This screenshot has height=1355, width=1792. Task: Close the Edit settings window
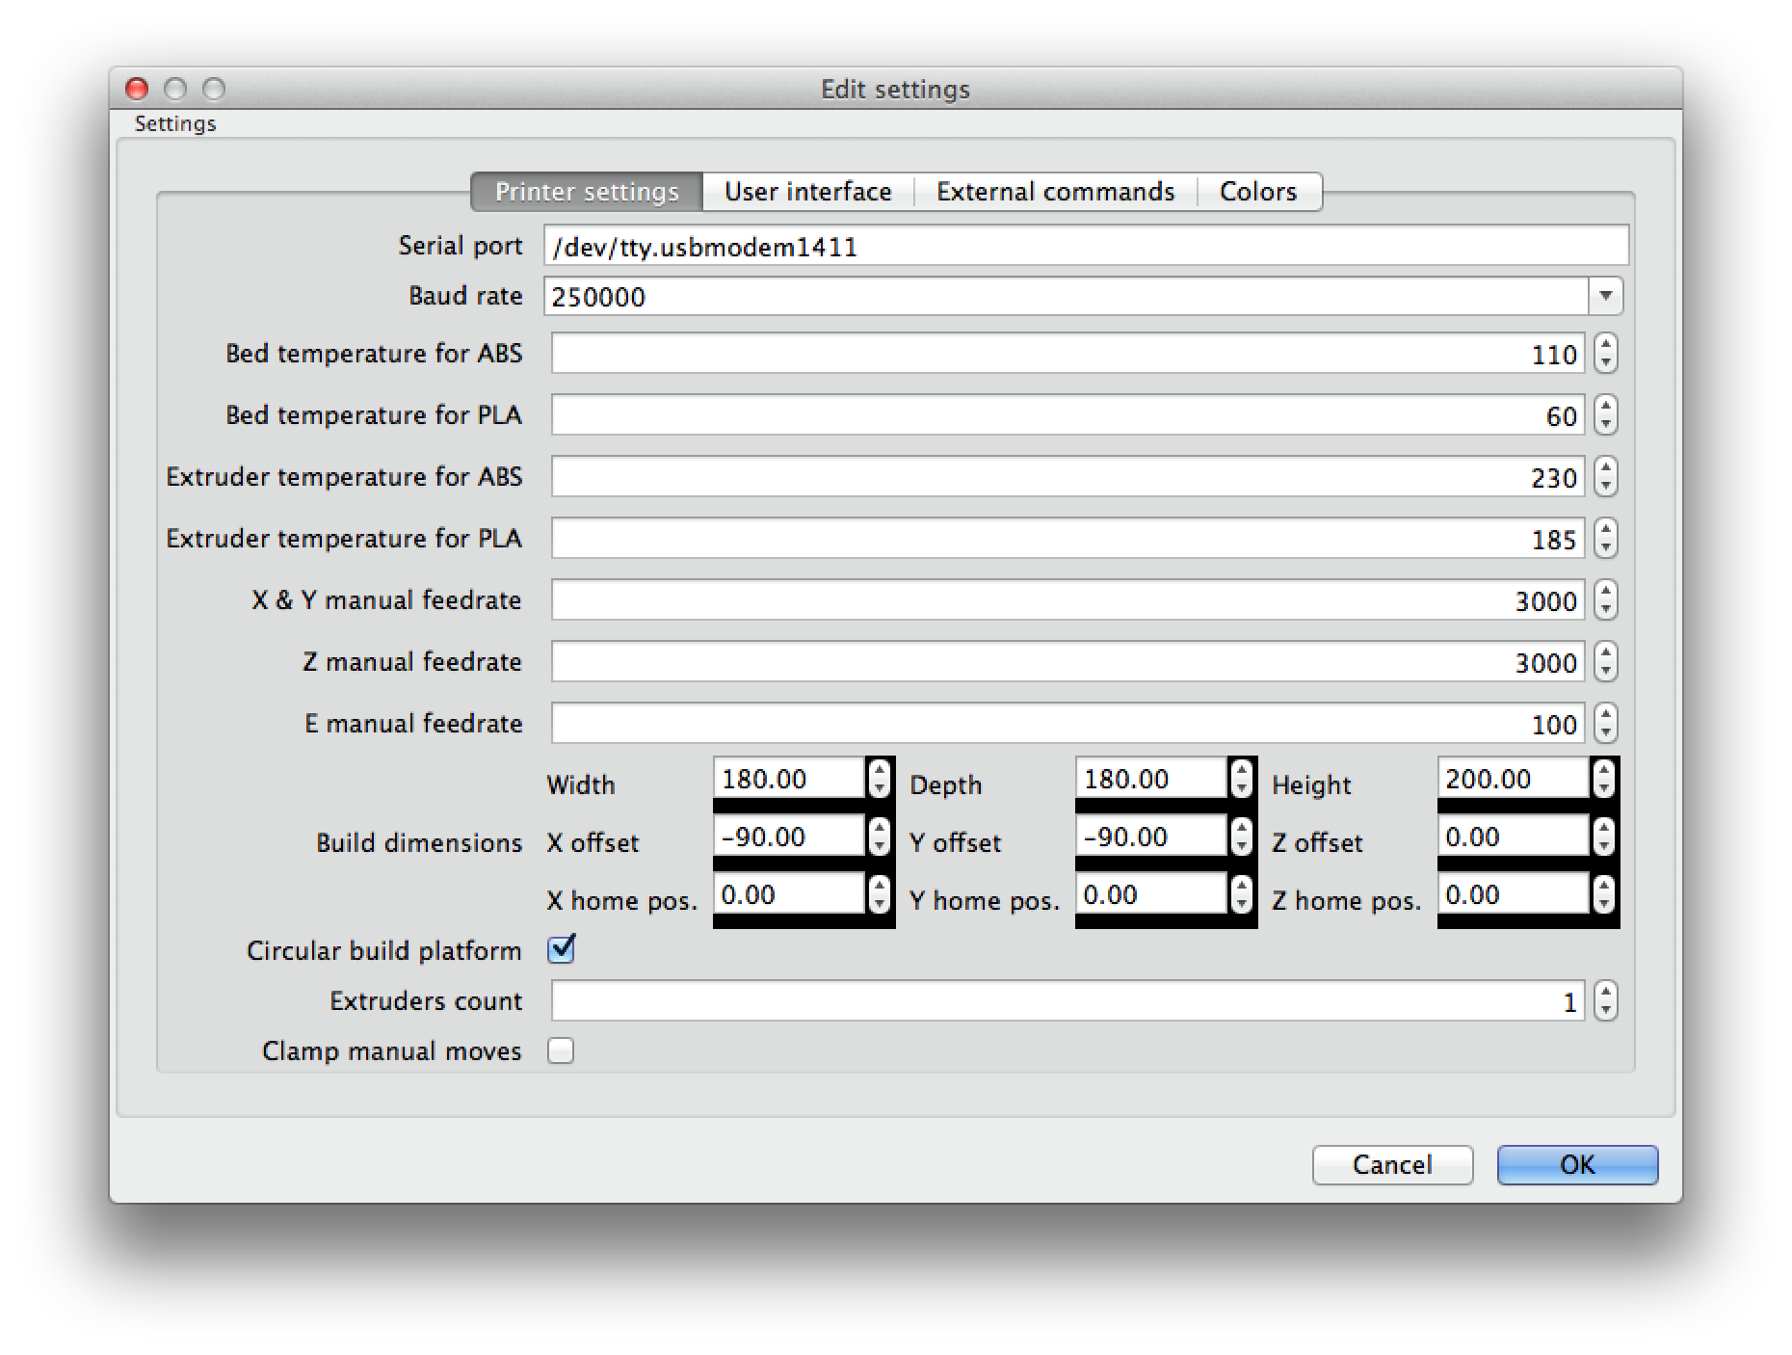137,90
